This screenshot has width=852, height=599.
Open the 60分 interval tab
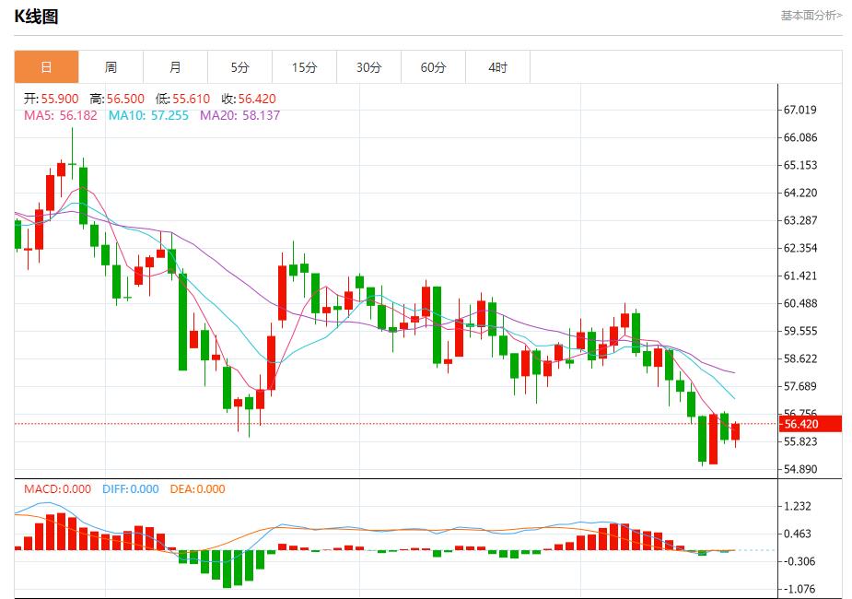(433, 67)
